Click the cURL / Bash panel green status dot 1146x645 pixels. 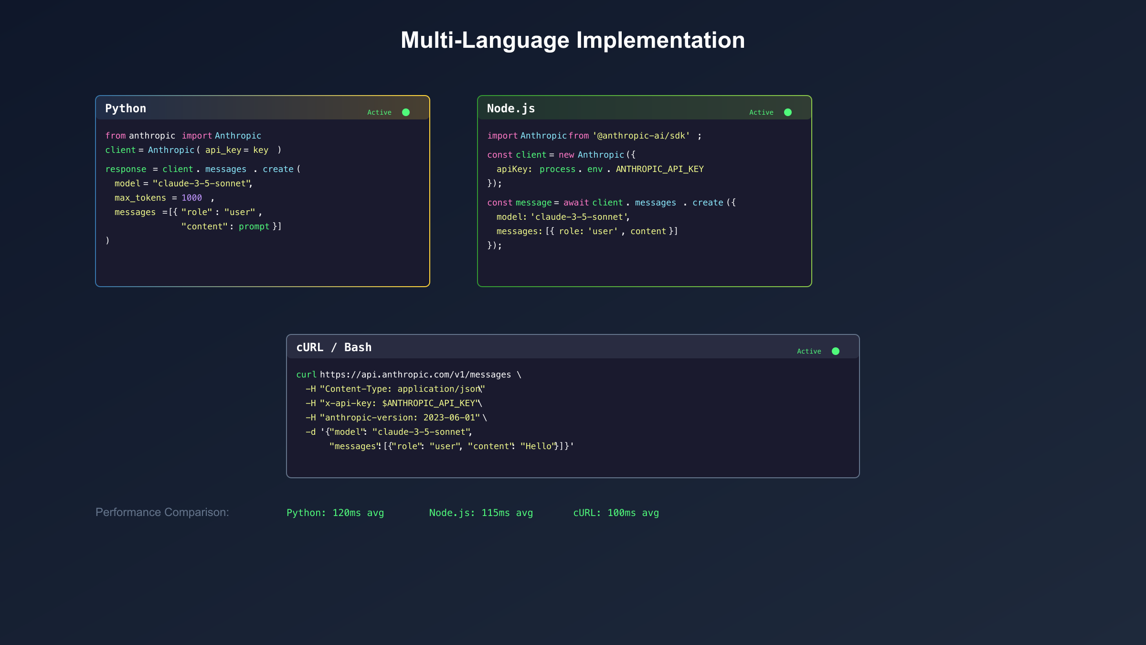[x=836, y=351]
